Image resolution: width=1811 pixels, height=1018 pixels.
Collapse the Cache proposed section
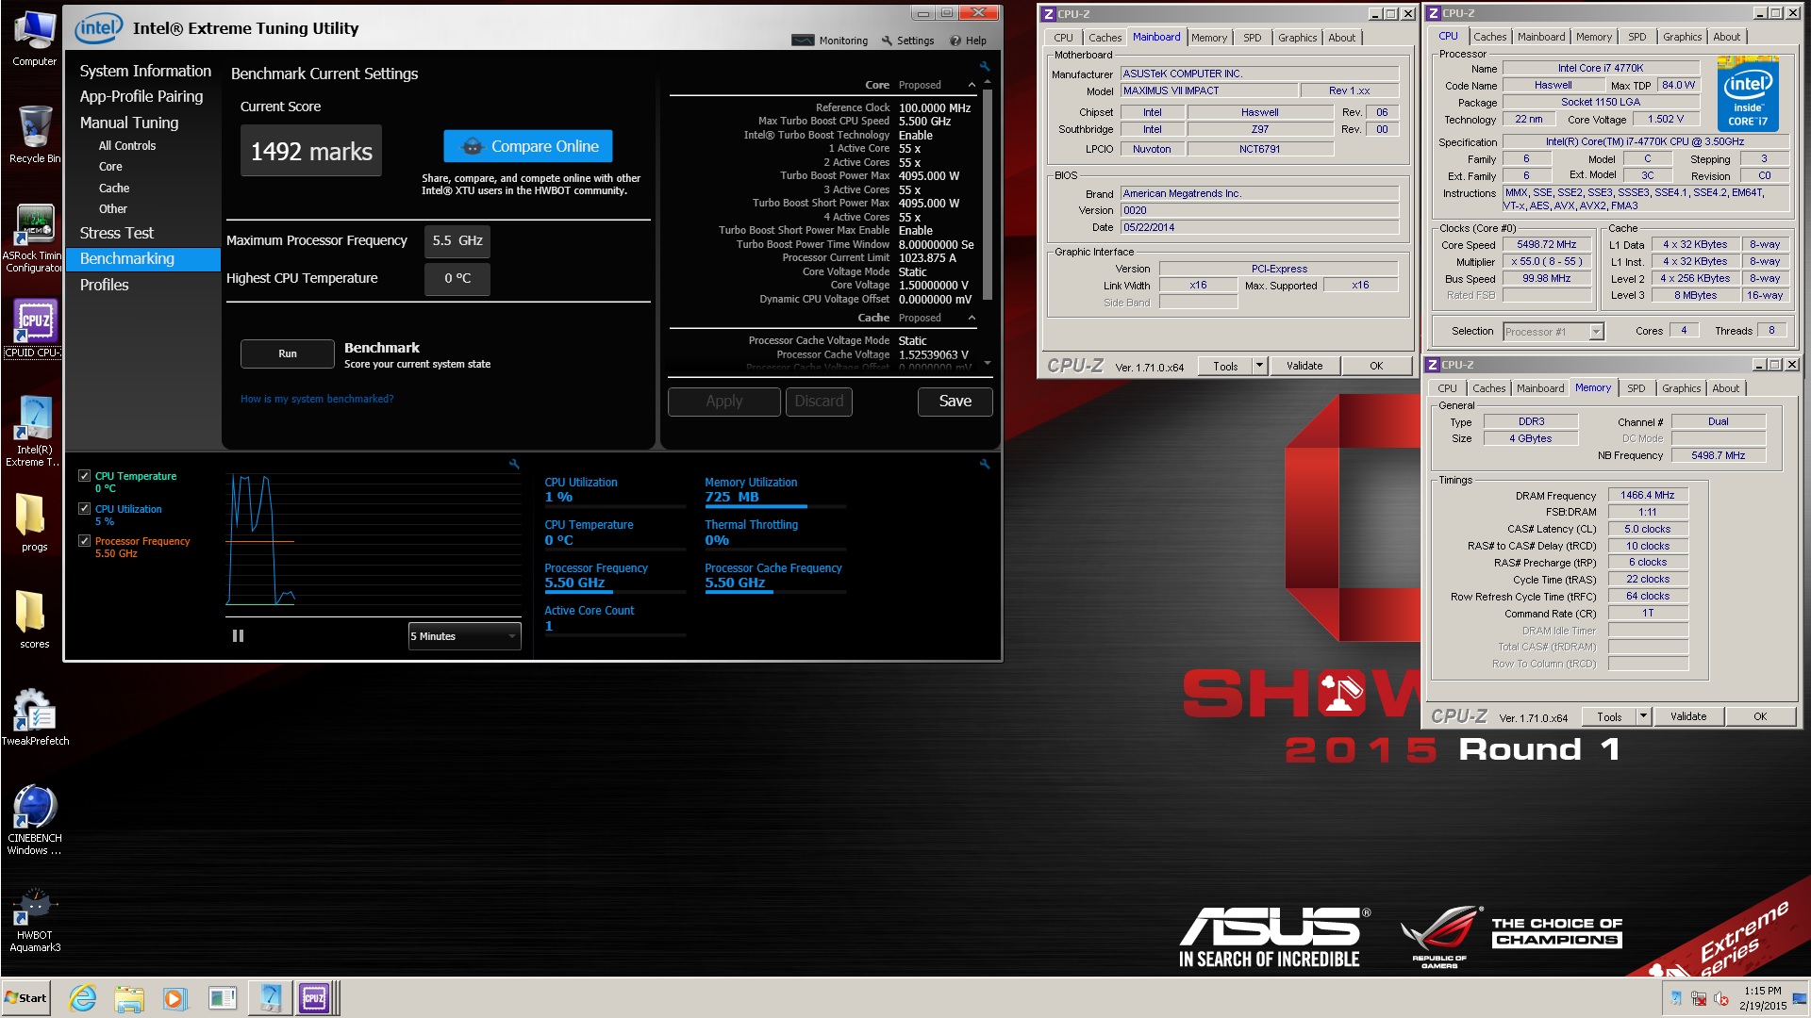tap(972, 318)
